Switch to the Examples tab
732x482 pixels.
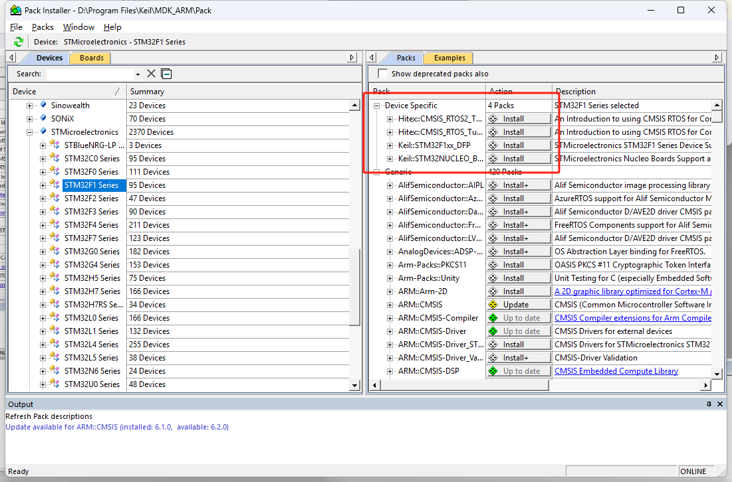[449, 58]
